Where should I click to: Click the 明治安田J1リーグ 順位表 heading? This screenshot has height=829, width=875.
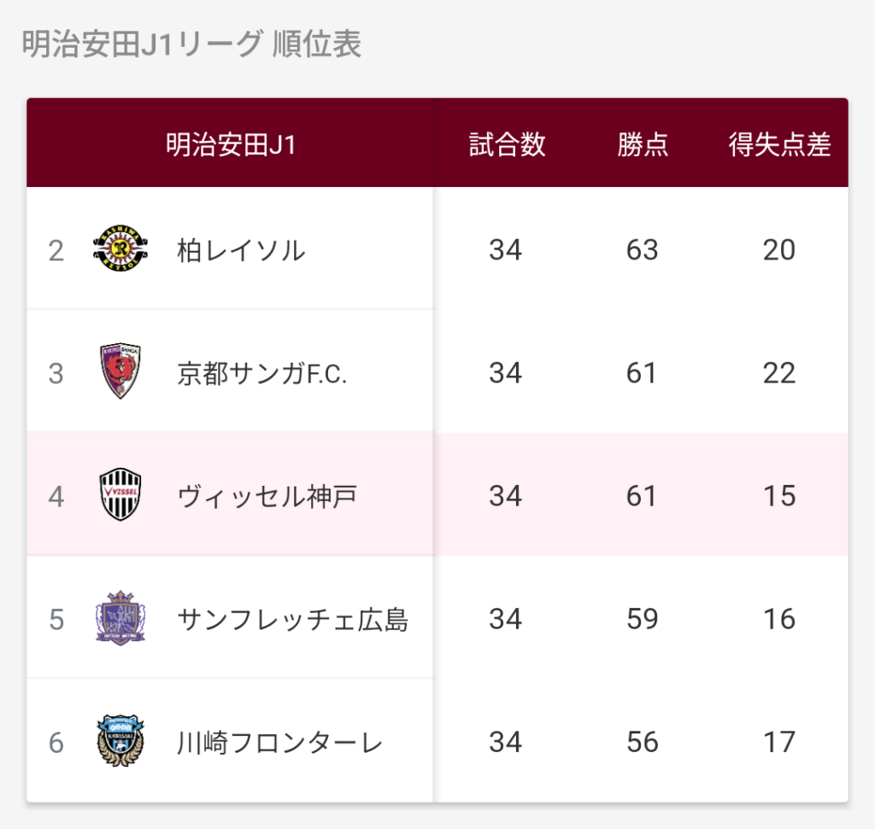(191, 45)
